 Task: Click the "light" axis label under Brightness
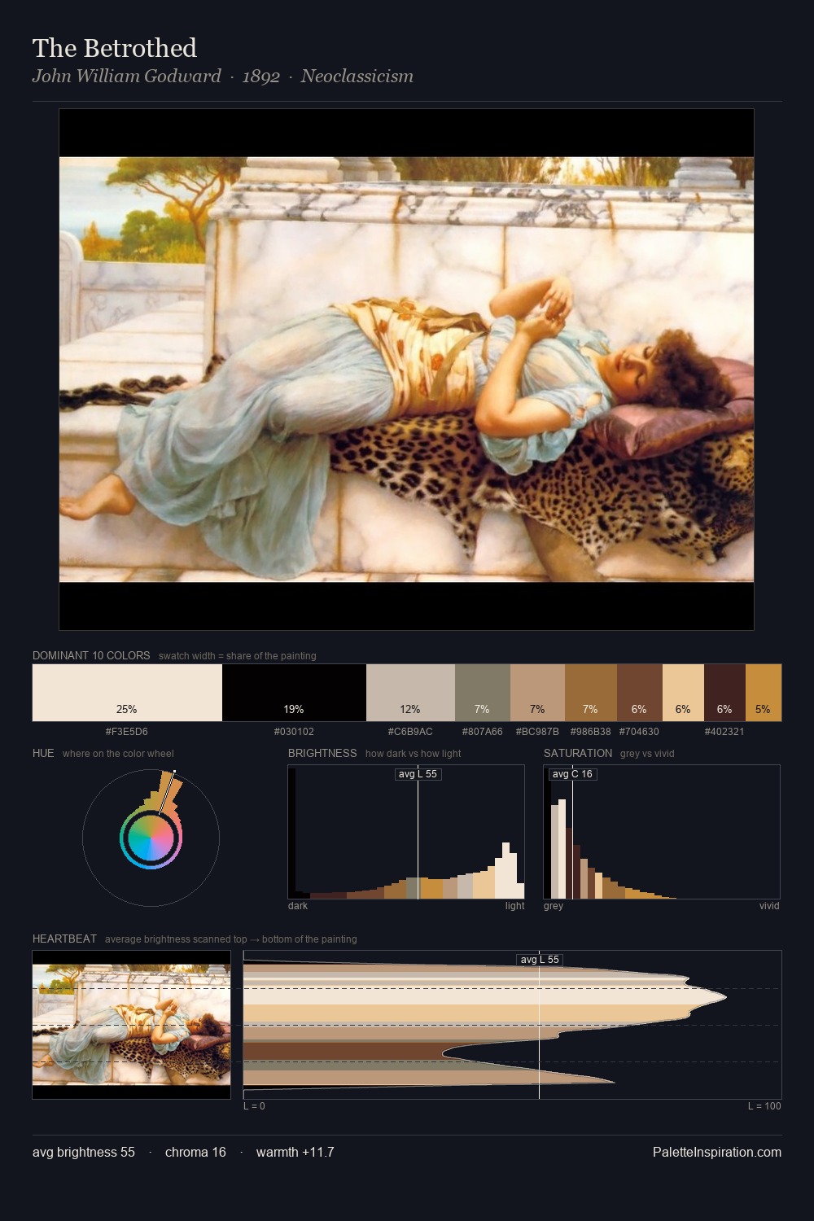pos(514,906)
